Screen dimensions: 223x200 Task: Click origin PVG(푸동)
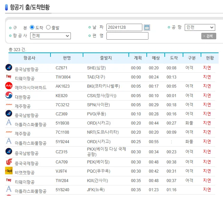point(97,114)
